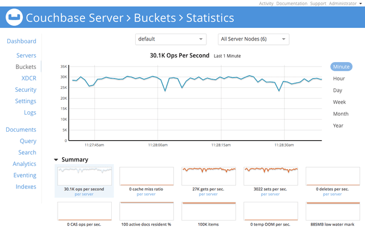The width and height of the screenshot is (365, 228).
Task: Open Analytics in the sidebar
Action: pos(25,164)
